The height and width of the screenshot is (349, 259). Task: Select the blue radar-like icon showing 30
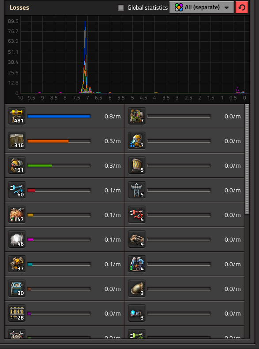[17, 289]
